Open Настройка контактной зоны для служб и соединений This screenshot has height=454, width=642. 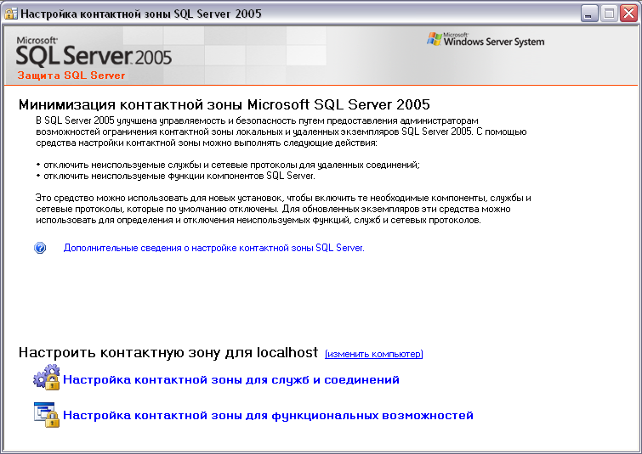(x=231, y=379)
